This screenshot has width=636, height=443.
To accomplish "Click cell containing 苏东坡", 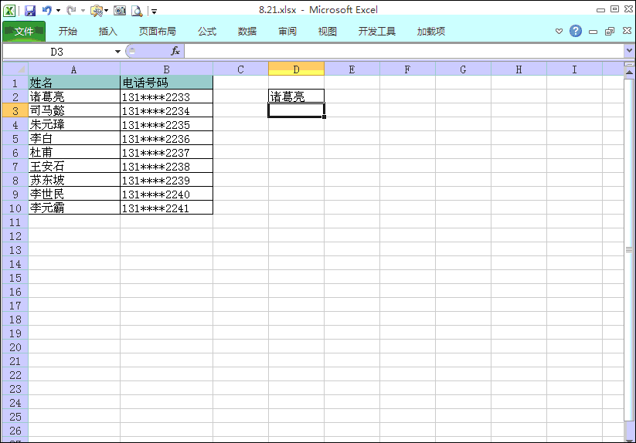I will pos(74,180).
